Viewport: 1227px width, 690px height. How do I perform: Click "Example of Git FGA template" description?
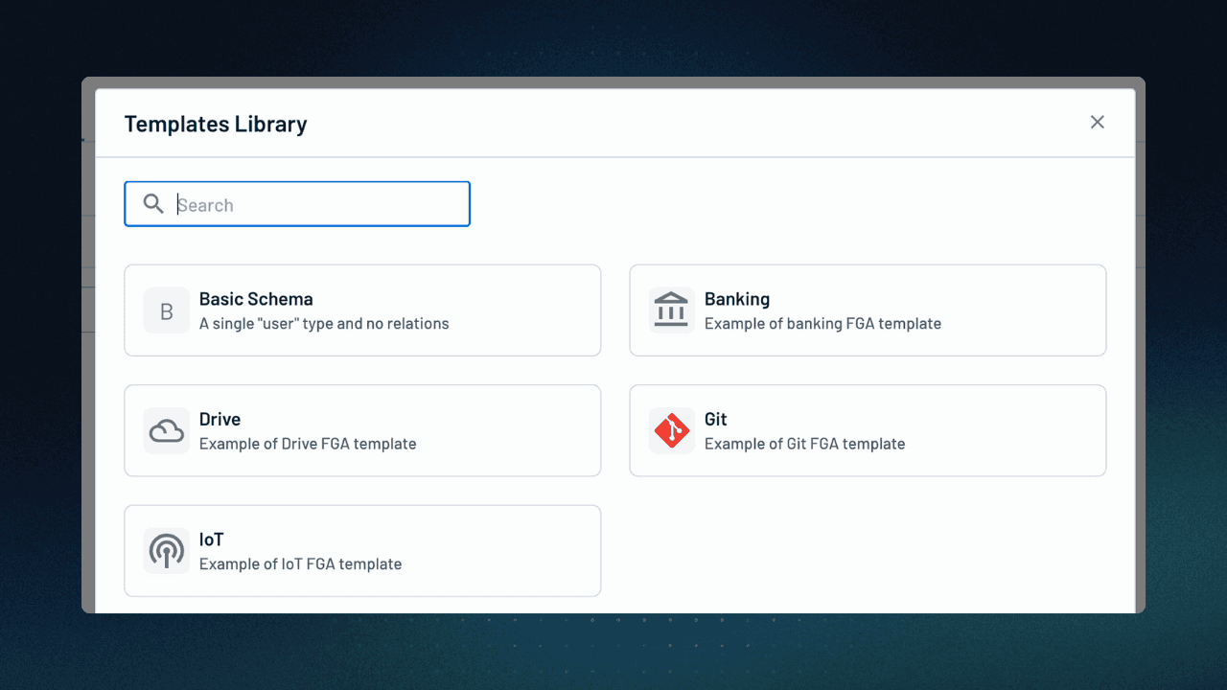(x=804, y=444)
